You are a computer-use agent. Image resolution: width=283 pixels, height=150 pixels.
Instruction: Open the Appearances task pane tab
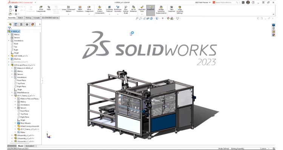tap(274, 35)
